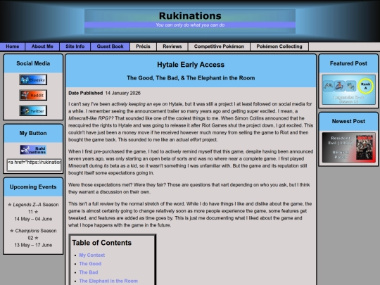Open the About Me page
Image resolution: width=380 pixels, height=285 pixels.
pyautogui.click(x=42, y=46)
